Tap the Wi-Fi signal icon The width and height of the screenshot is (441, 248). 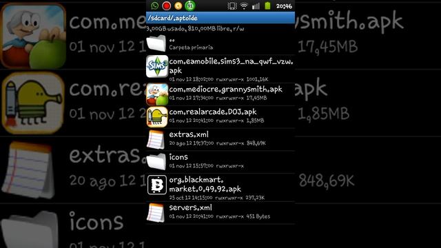pyautogui.click(x=244, y=6)
